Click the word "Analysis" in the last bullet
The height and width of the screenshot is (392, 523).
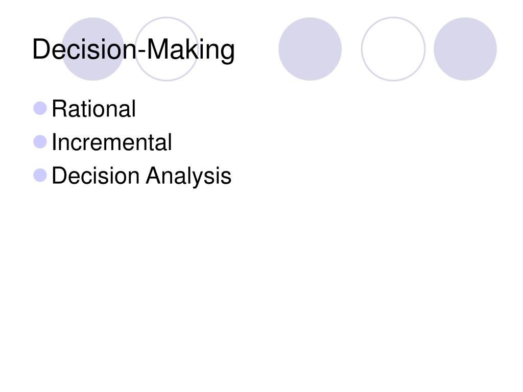188,176
